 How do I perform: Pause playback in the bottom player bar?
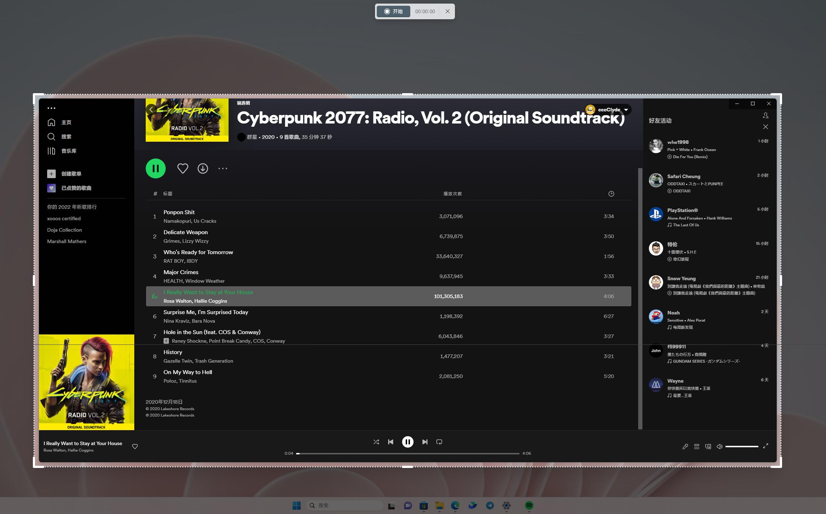[x=408, y=442]
